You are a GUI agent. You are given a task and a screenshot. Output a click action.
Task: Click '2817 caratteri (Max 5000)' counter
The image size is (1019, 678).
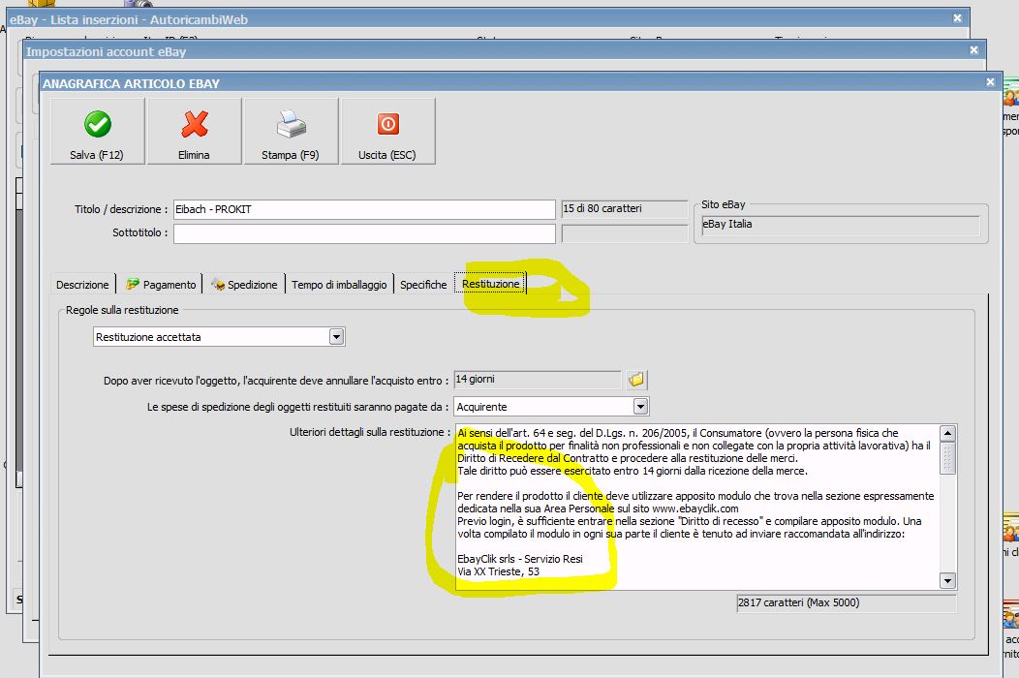coord(847,603)
